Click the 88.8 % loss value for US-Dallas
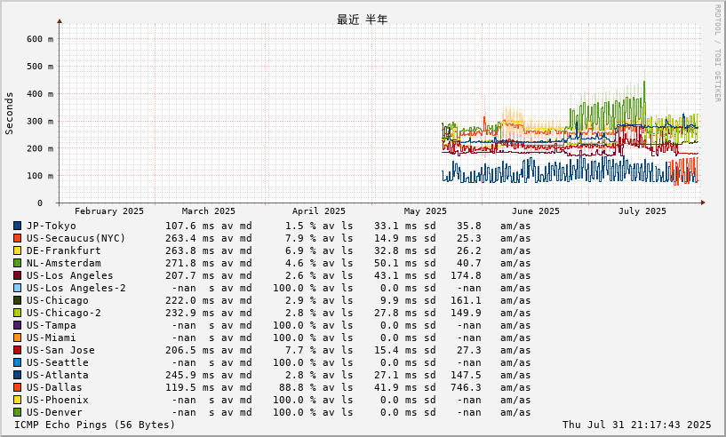This screenshot has width=726, height=437. pos(298,387)
